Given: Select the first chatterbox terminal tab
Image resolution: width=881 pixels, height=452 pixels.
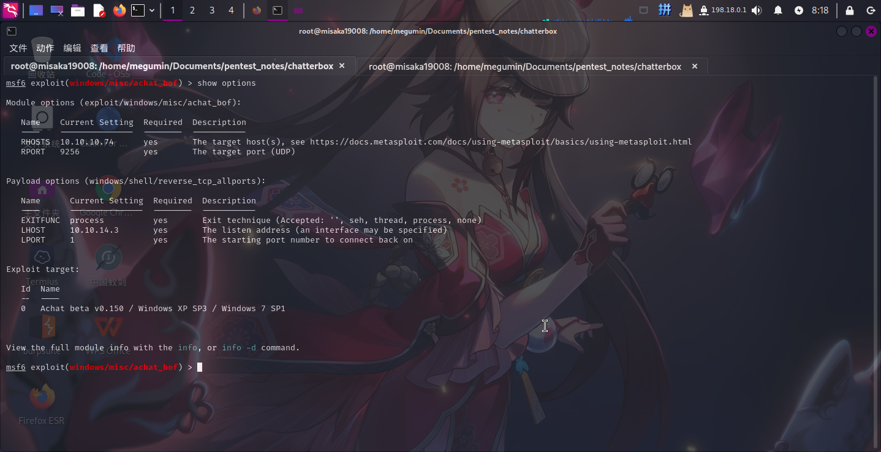Looking at the screenshot, I should point(178,66).
